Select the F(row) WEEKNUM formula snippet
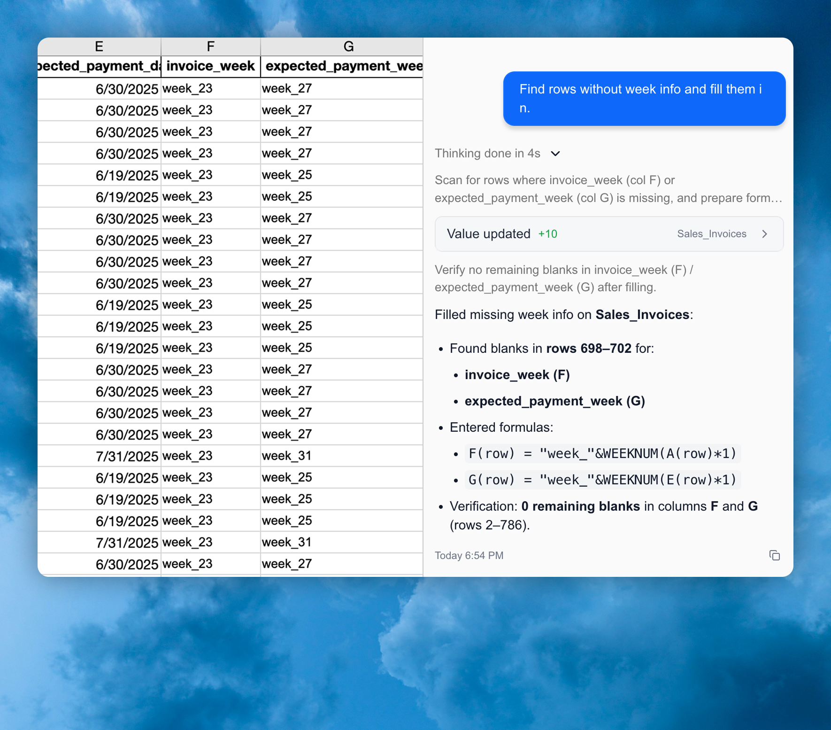The image size is (831, 730). (x=602, y=453)
